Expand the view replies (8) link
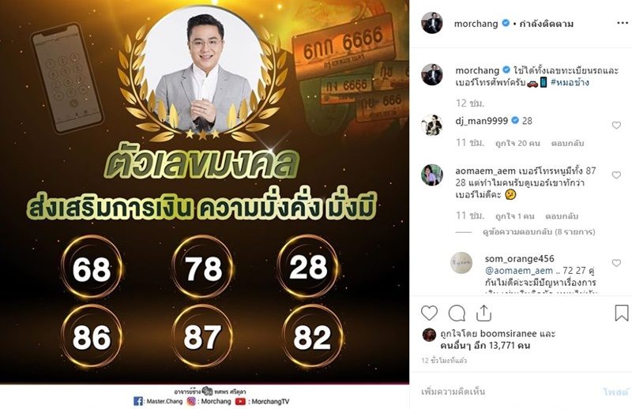Viewport: 632px width, 409px height. [539, 231]
